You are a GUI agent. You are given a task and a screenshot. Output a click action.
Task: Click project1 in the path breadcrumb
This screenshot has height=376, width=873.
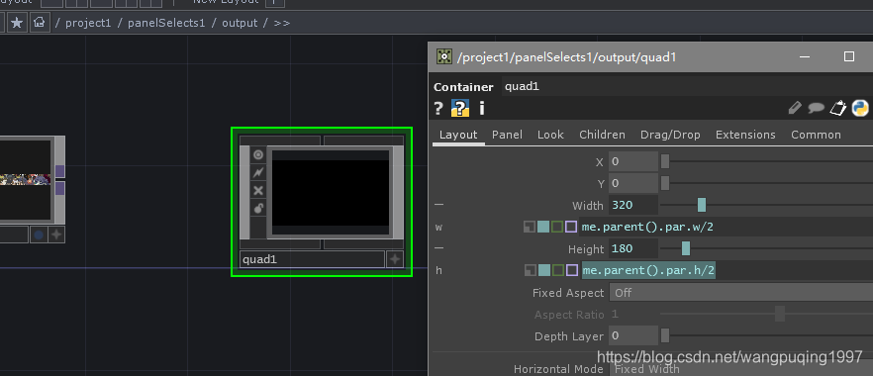pos(88,24)
